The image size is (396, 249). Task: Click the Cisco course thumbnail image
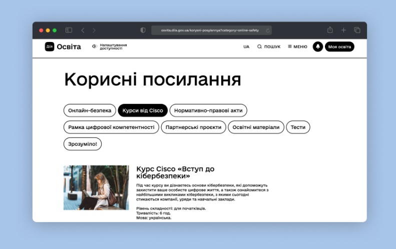[x=96, y=187]
